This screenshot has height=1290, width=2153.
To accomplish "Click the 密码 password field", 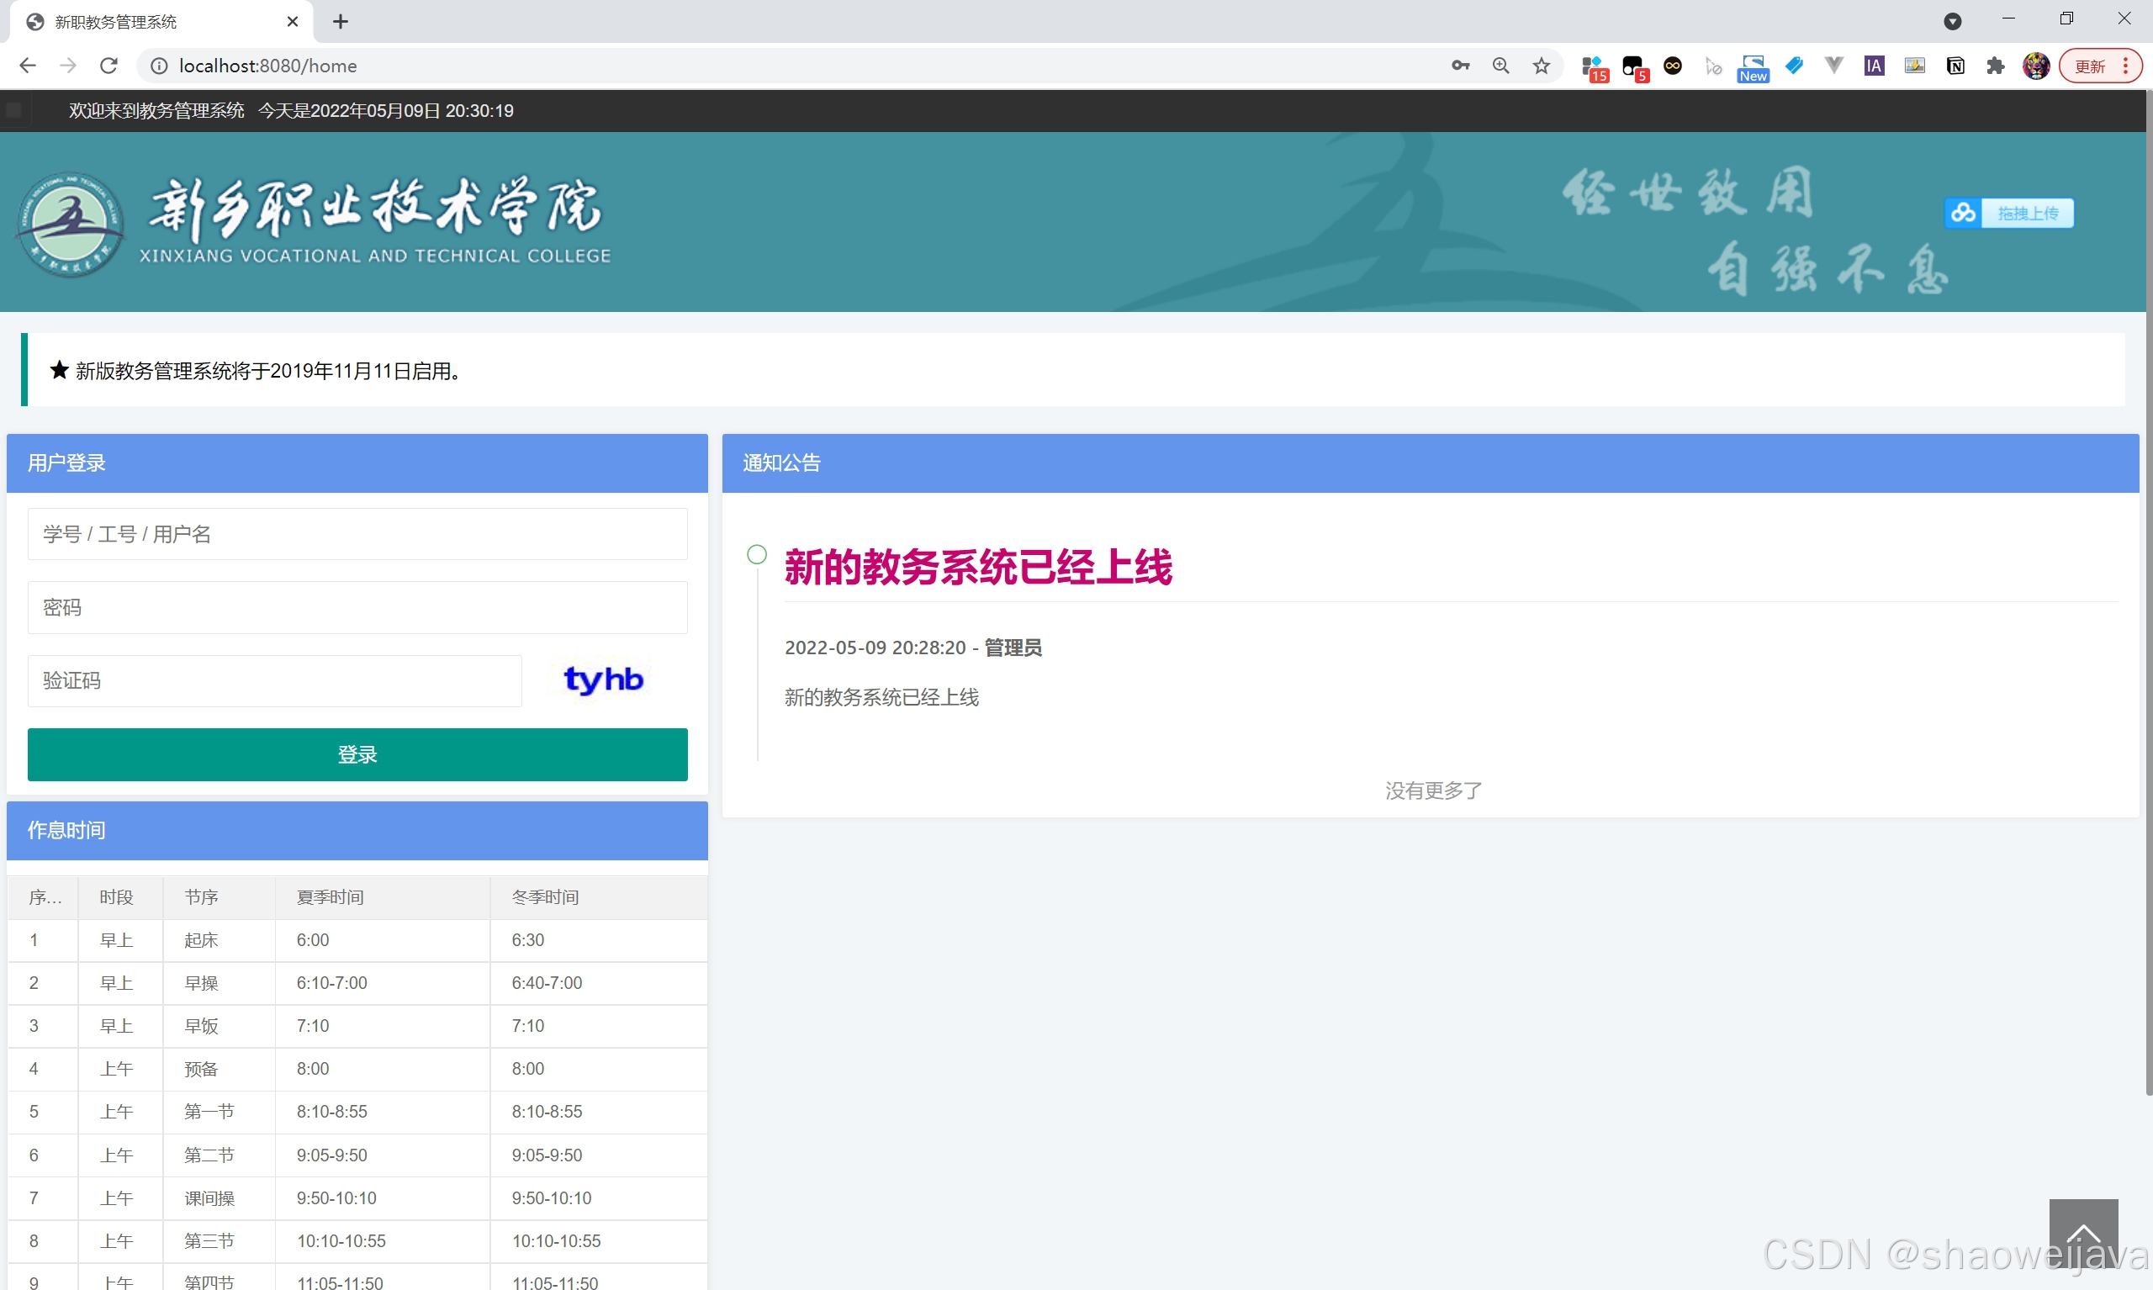I will pos(357,607).
